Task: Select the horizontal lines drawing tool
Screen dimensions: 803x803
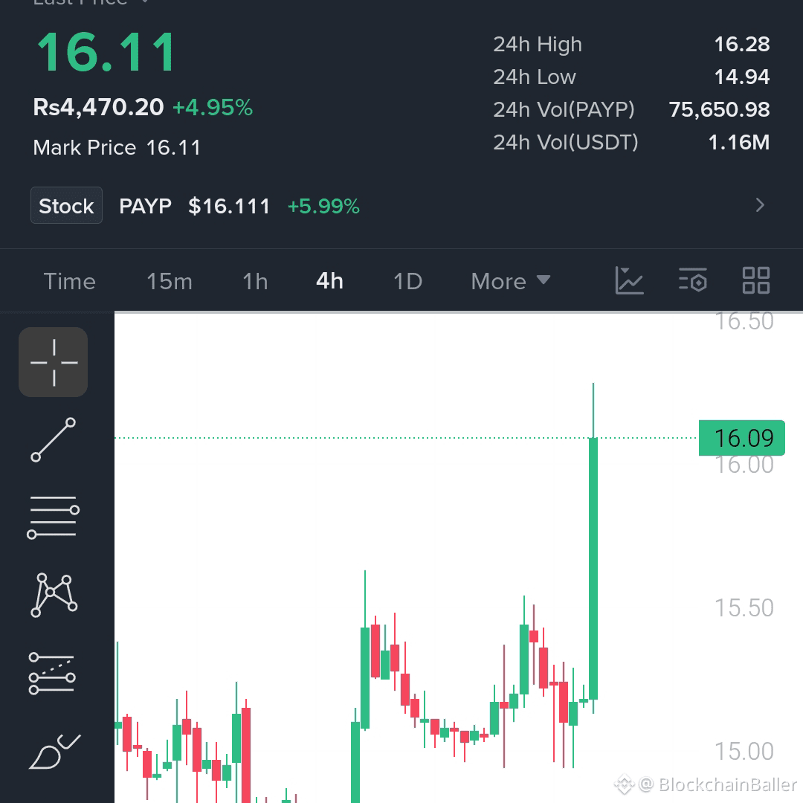Action: [x=54, y=517]
